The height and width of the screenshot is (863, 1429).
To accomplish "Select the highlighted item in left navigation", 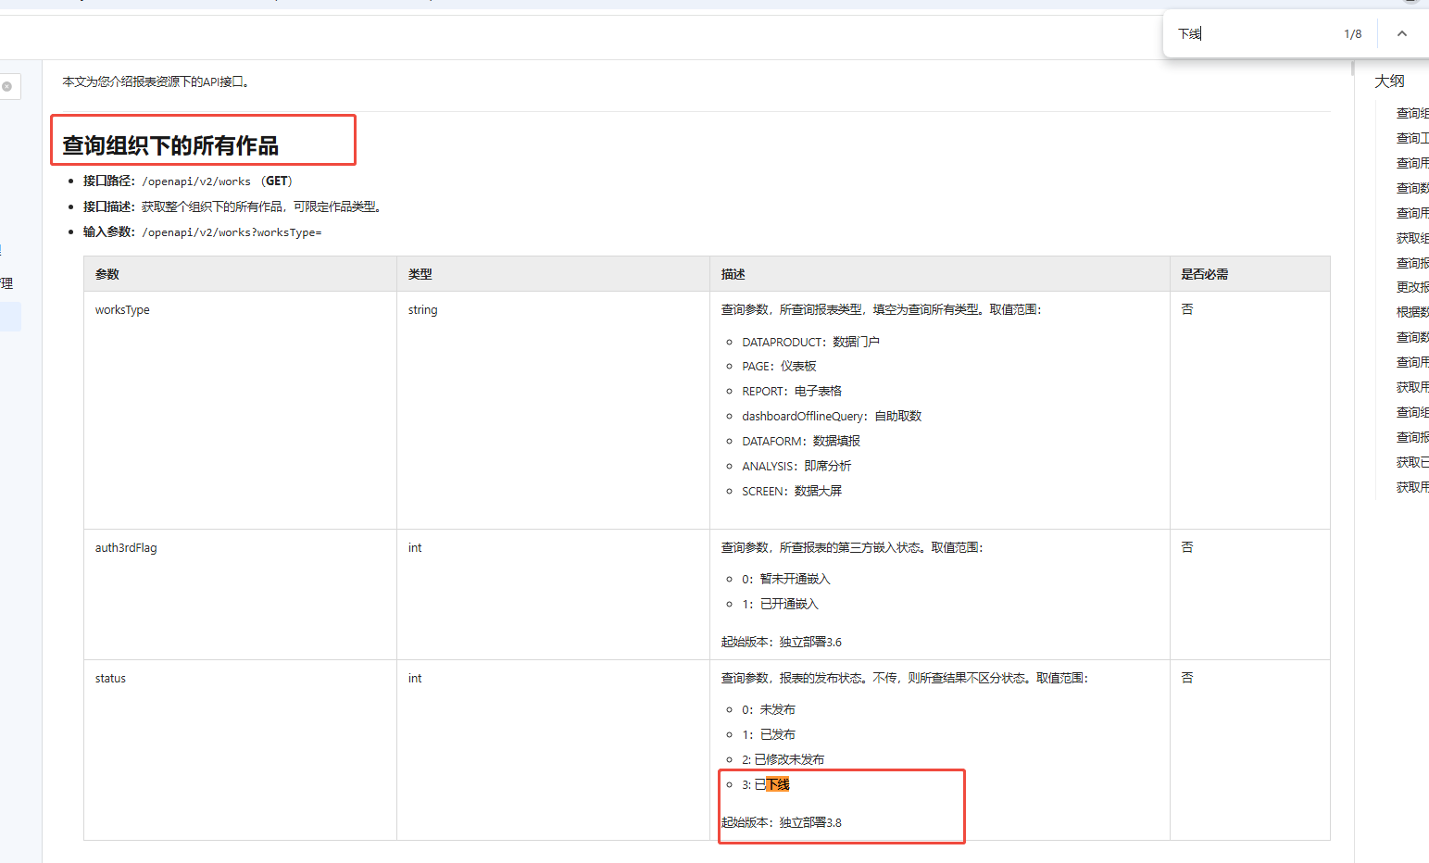I will tap(10, 317).
